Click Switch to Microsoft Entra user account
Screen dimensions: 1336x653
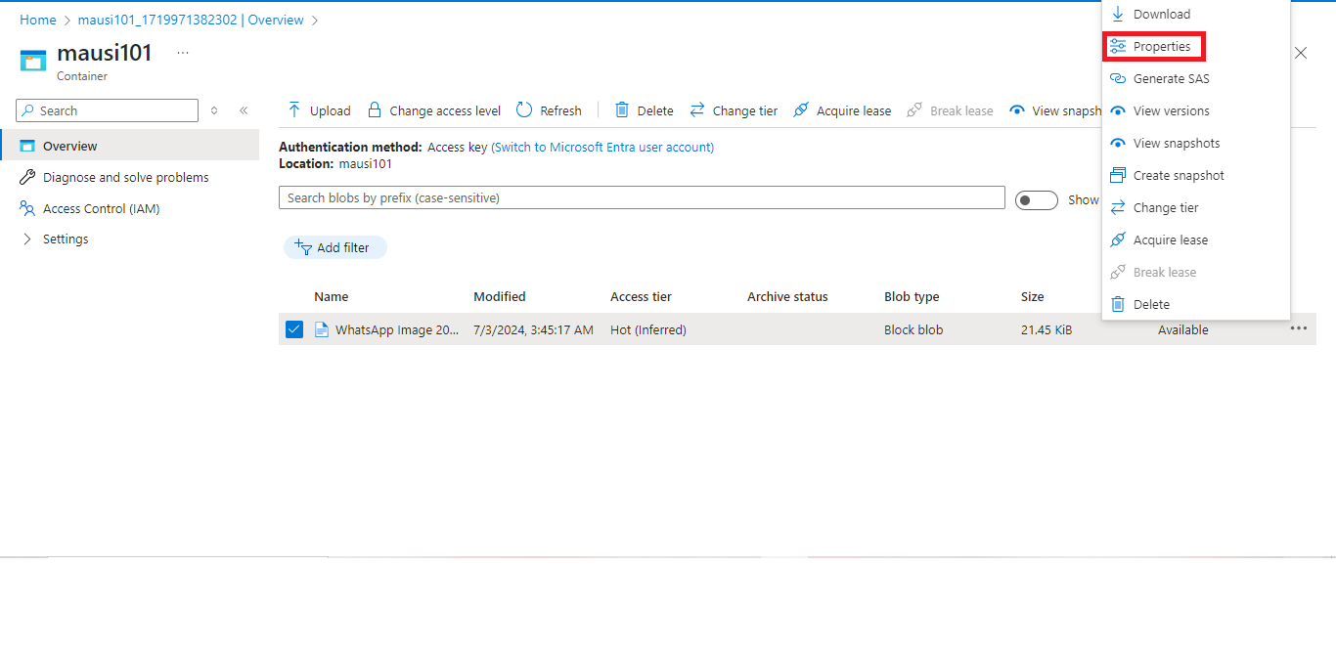pyautogui.click(x=602, y=147)
